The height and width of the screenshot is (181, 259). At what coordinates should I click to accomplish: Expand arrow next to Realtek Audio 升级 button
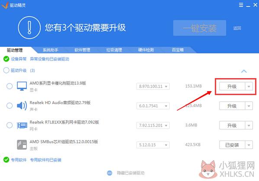249,106
